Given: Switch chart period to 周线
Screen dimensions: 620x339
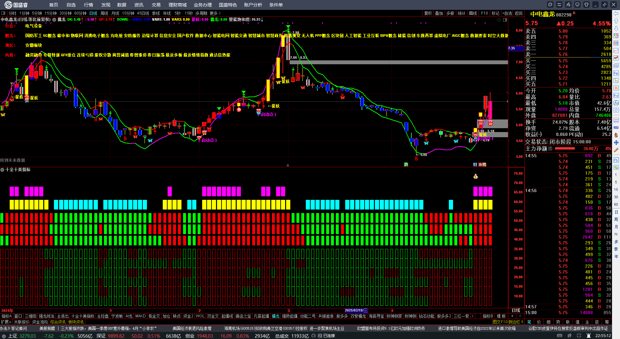Looking at the screenshot, I should coord(104,13).
